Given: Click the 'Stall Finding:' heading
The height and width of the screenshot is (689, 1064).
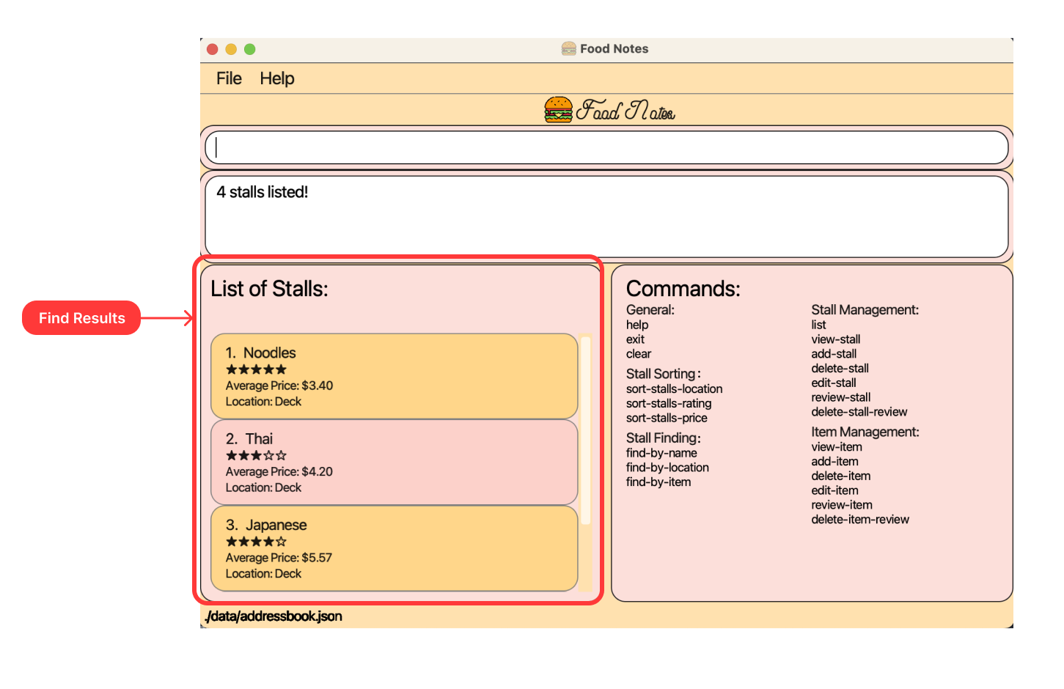Looking at the screenshot, I should point(663,438).
